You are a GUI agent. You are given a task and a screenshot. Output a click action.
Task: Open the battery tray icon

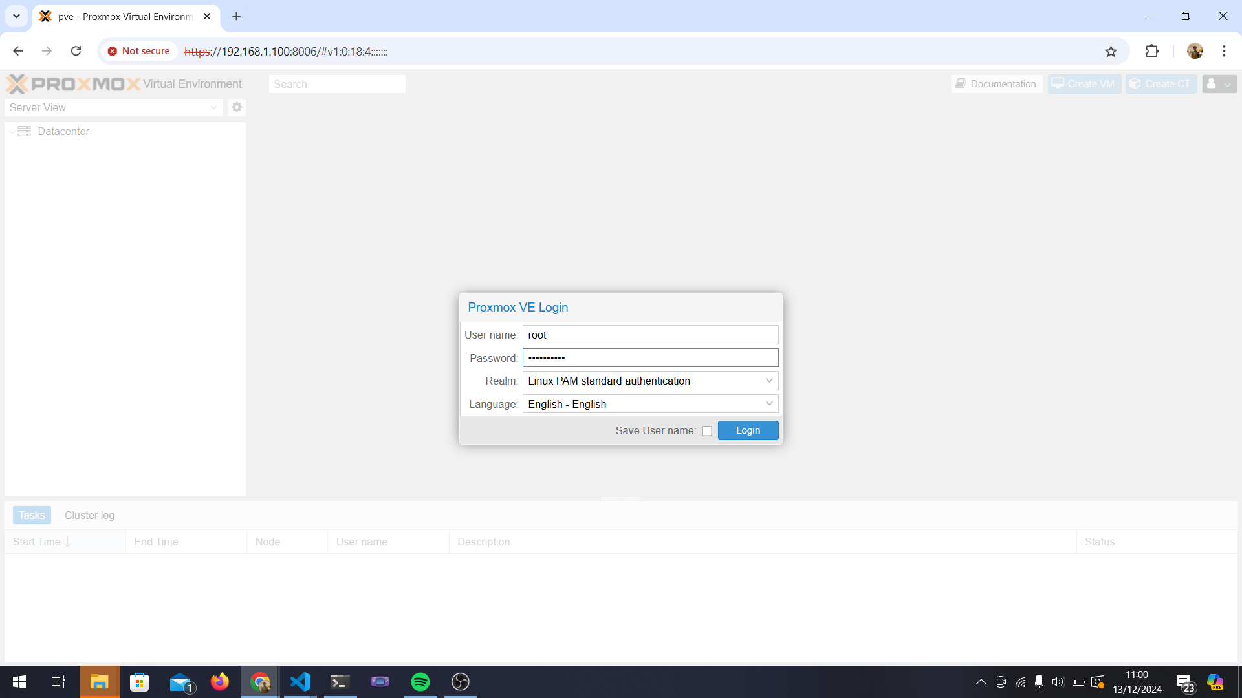point(1078,682)
